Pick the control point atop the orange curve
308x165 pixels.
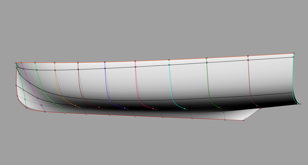55,63
